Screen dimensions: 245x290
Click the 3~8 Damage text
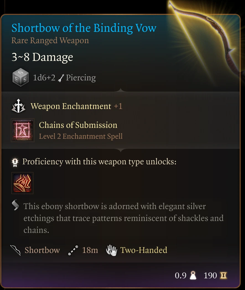coord(42,57)
